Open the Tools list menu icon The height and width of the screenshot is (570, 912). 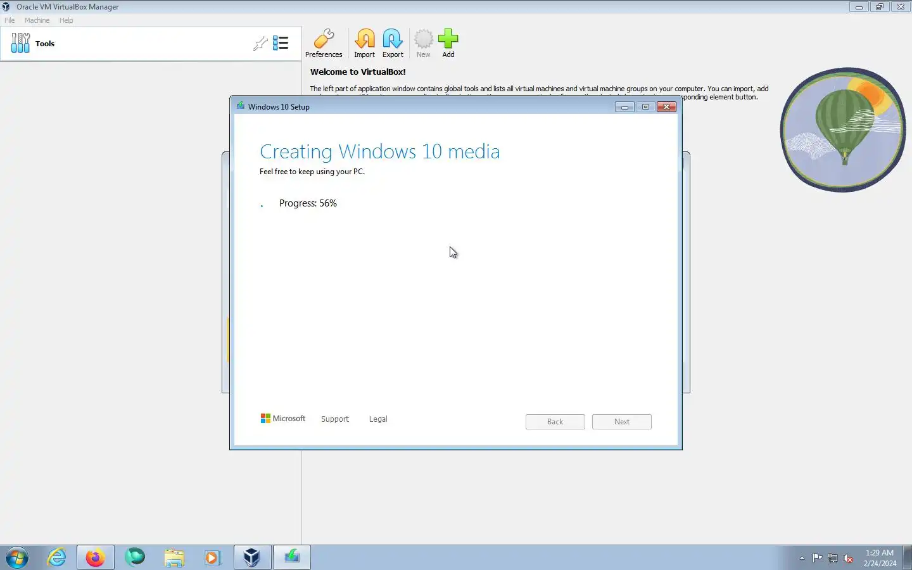click(x=281, y=43)
